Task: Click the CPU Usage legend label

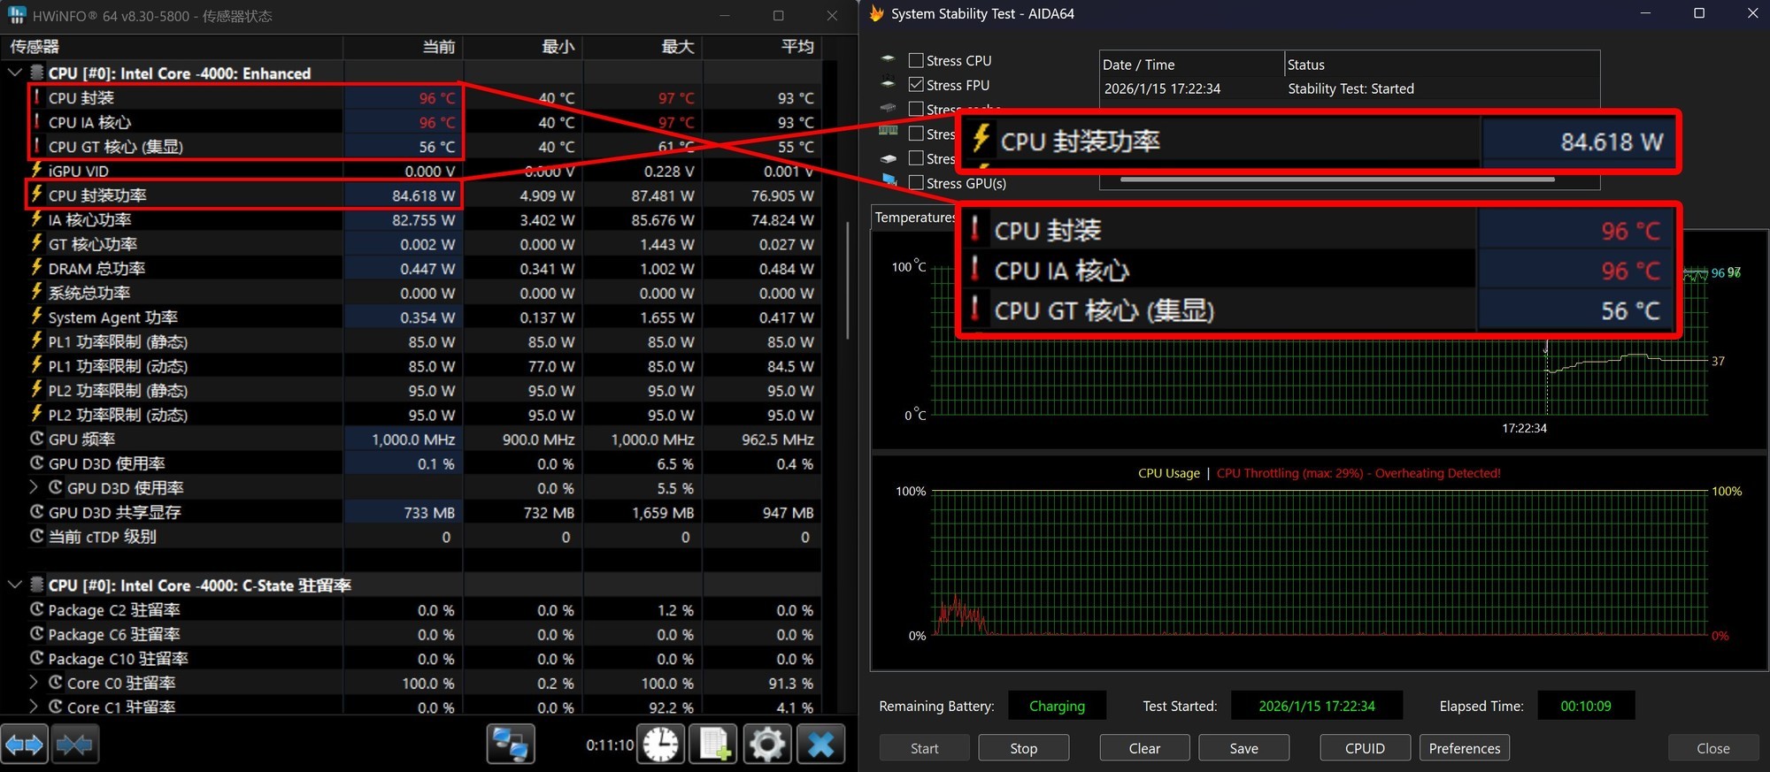Action: 1168,473
